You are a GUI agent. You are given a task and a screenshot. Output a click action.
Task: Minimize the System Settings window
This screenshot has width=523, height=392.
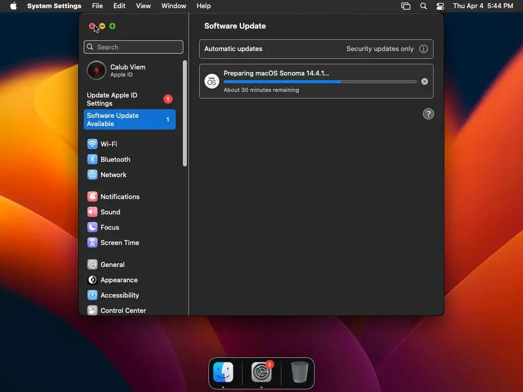[102, 26]
